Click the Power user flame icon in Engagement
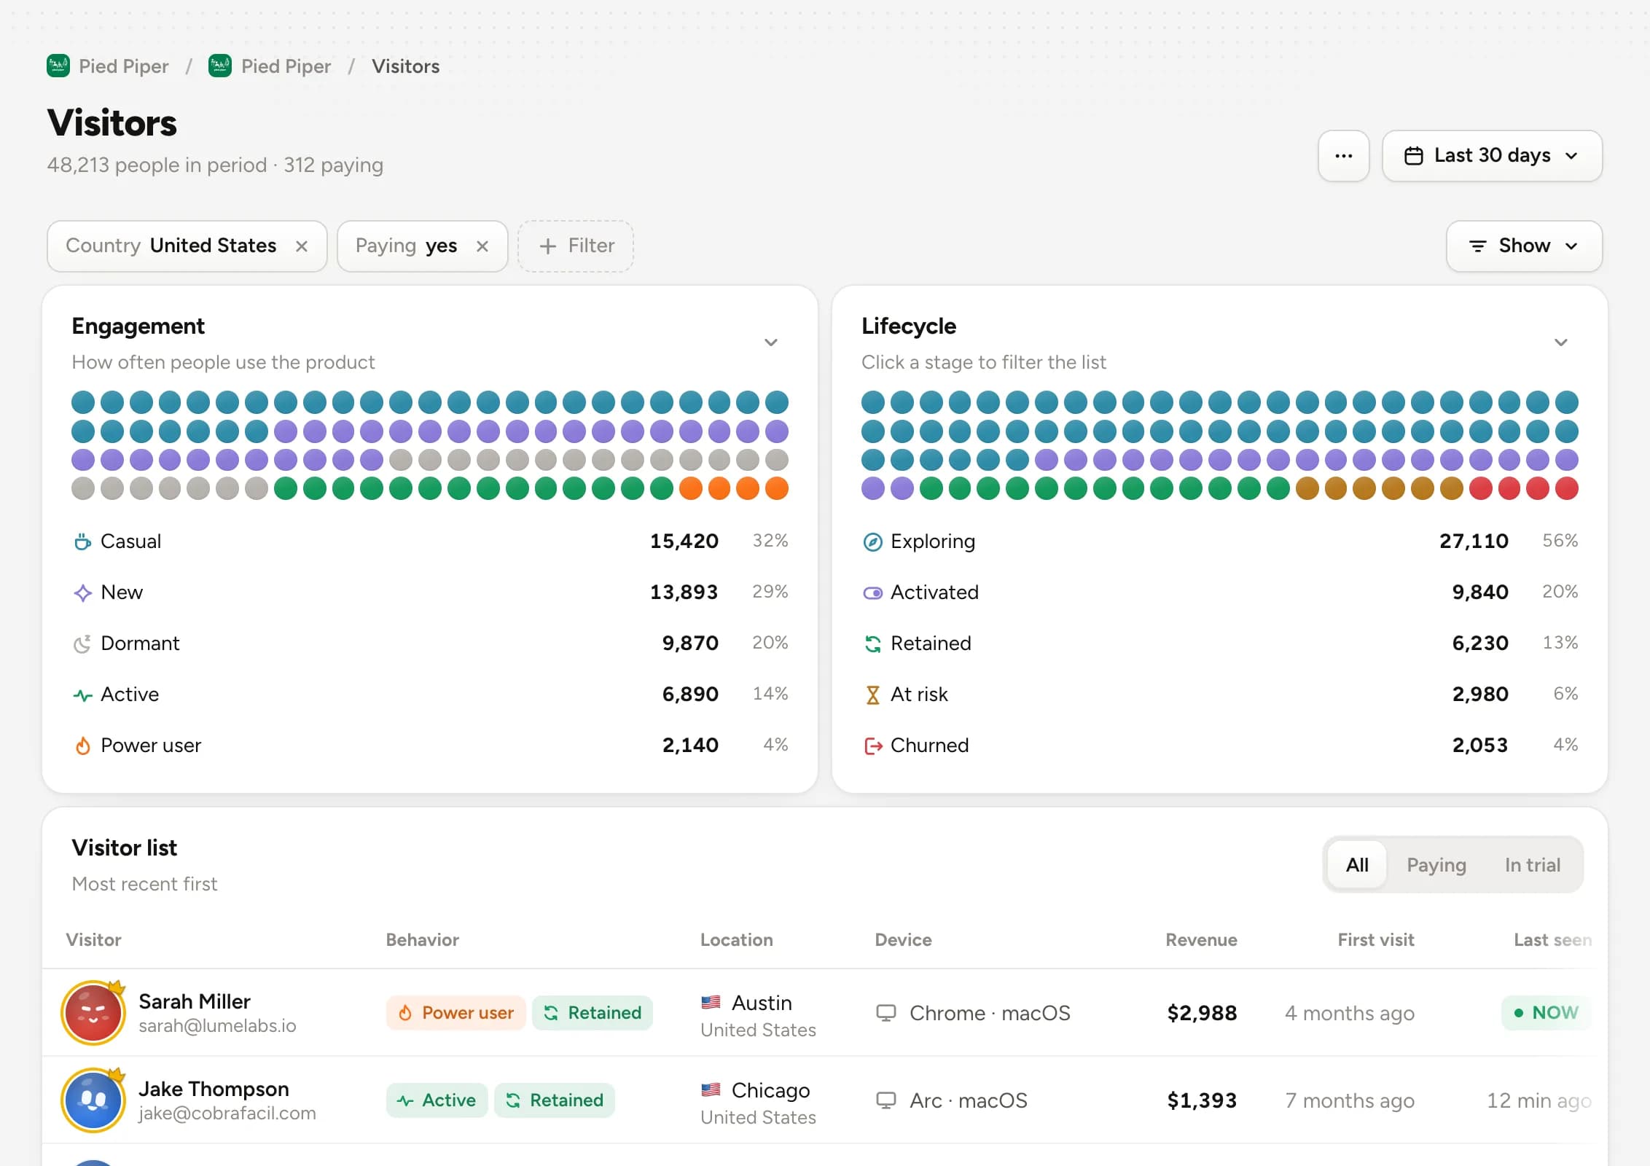The width and height of the screenshot is (1650, 1166). 82,746
